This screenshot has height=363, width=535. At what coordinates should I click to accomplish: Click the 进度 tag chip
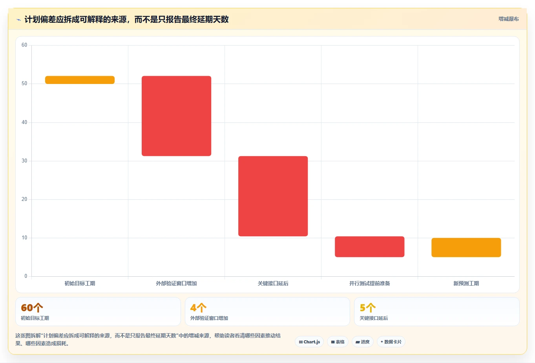point(363,342)
